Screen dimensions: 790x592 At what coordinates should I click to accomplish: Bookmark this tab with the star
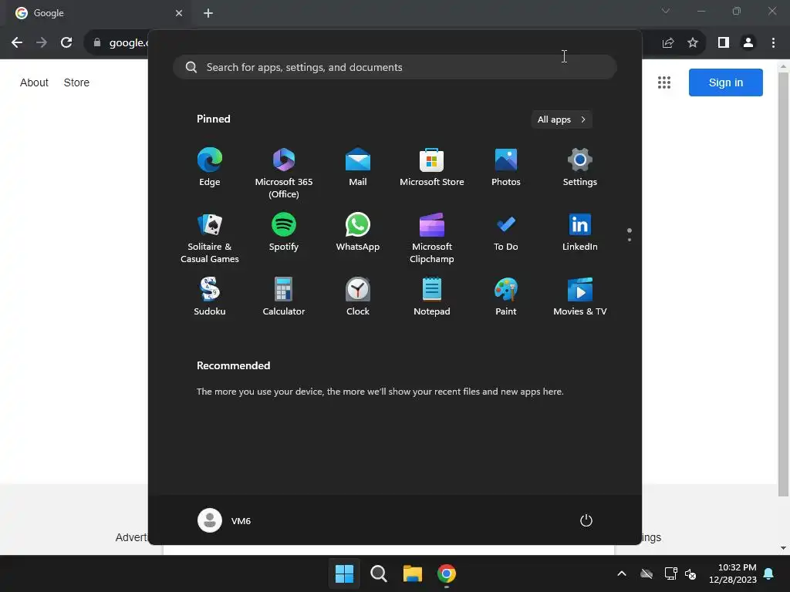click(693, 43)
